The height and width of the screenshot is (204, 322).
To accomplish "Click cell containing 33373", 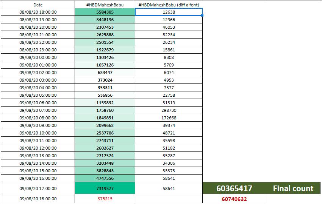I will click(x=169, y=171).
